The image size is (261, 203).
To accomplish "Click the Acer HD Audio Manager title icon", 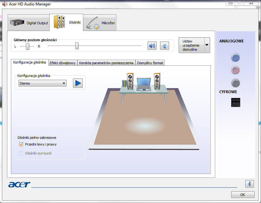I will pyautogui.click(x=5, y=4).
